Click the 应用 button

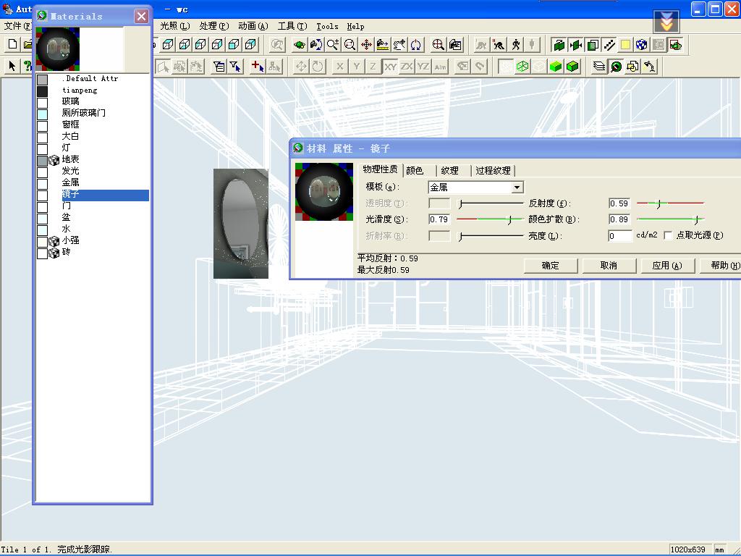666,266
